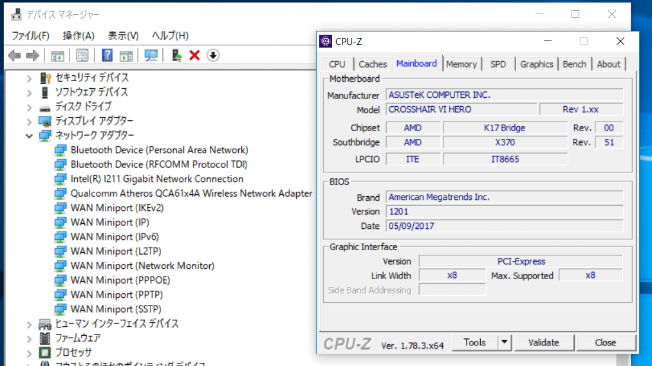
Task: Expand the ディスク ドライブ node
Action: [x=29, y=107]
